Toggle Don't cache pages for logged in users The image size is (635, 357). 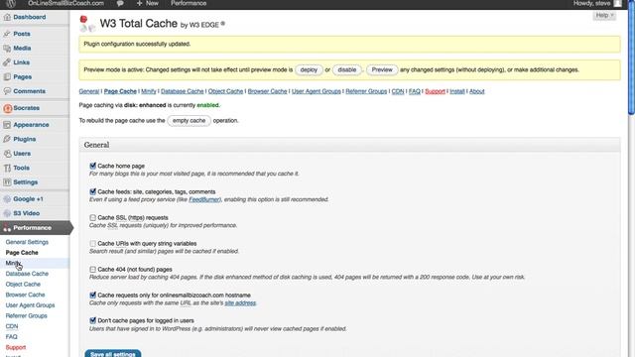92,320
